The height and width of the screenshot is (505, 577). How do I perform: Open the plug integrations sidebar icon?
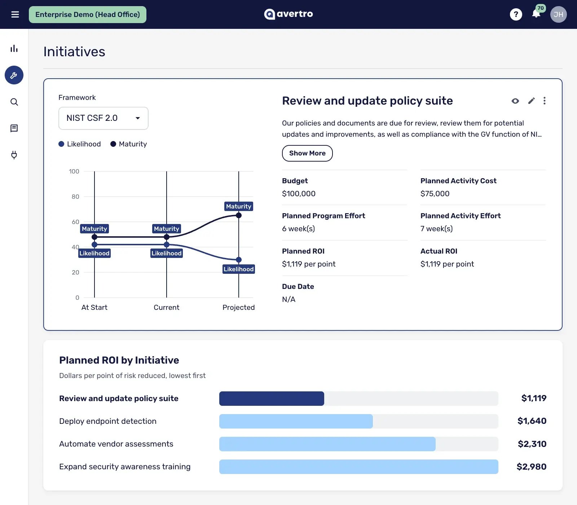tap(14, 155)
